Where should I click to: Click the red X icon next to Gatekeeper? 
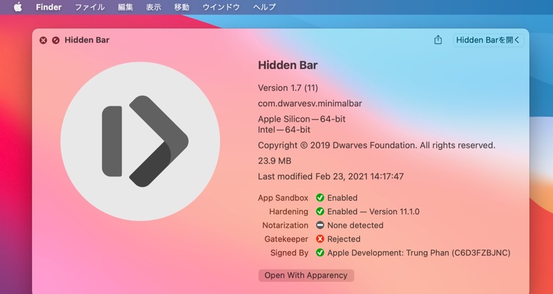(x=320, y=239)
